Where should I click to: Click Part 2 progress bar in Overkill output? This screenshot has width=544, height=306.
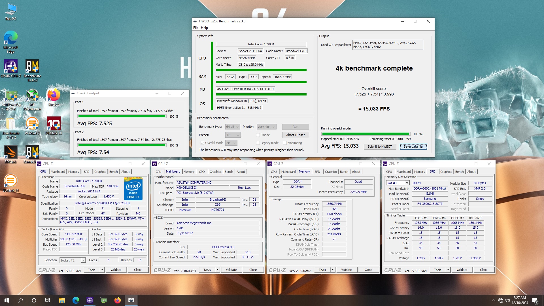[122, 145]
